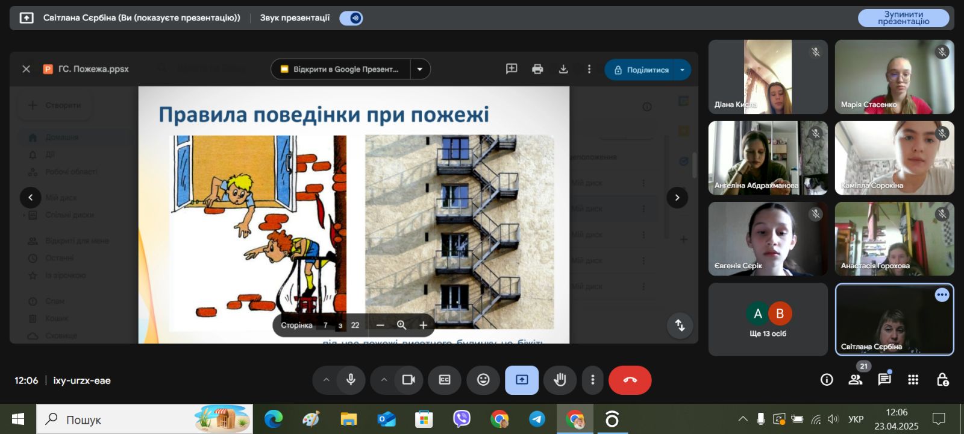
Task: Switch the УКР keyboard language
Action: click(x=856, y=419)
